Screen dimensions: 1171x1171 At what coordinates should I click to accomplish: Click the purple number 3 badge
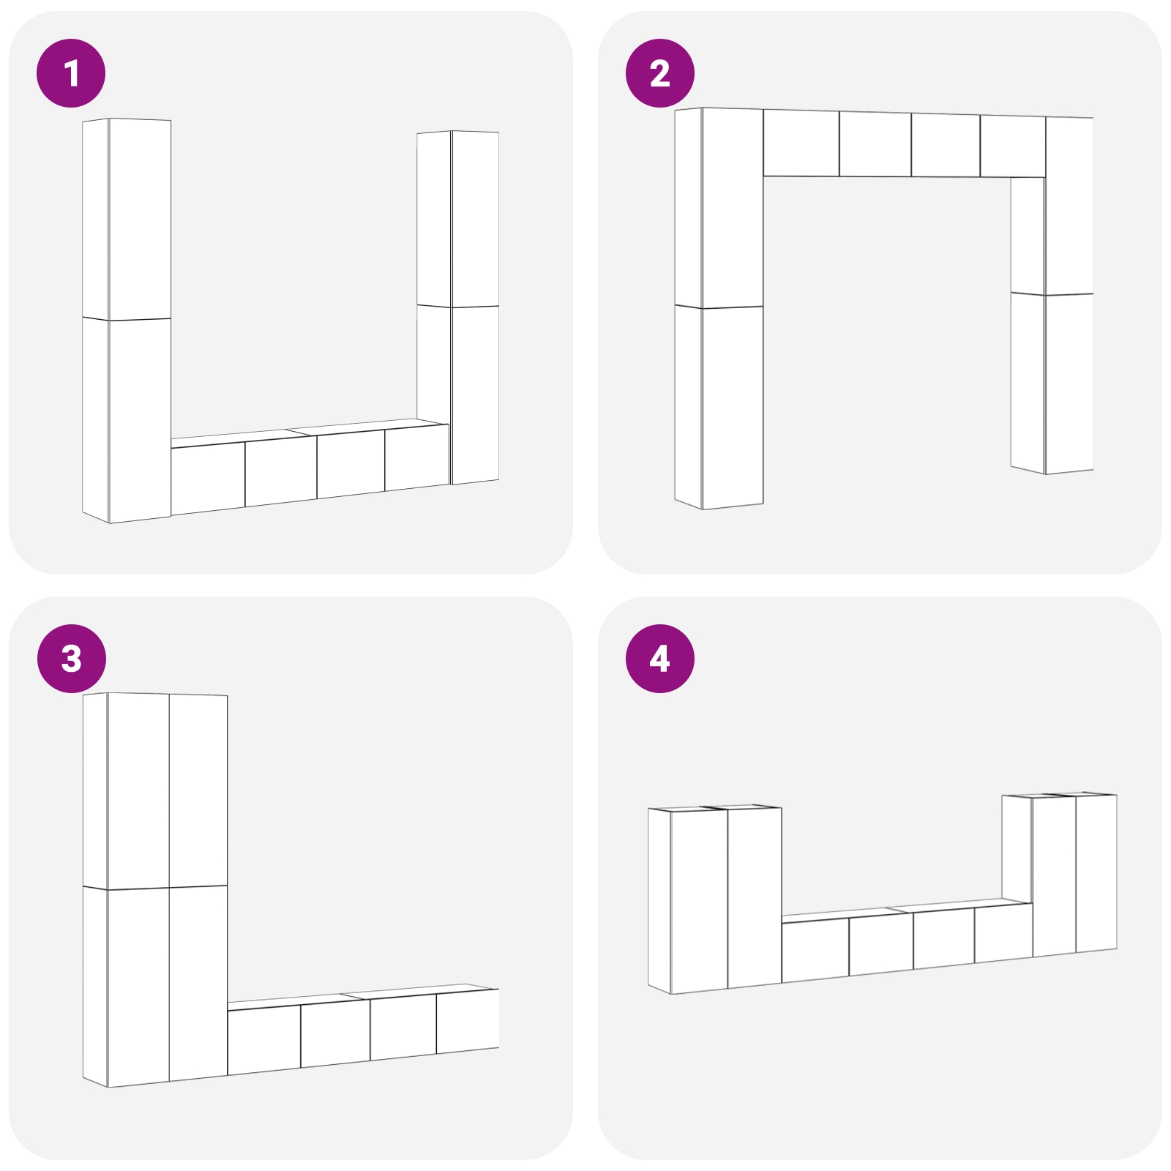click(x=71, y=659)
